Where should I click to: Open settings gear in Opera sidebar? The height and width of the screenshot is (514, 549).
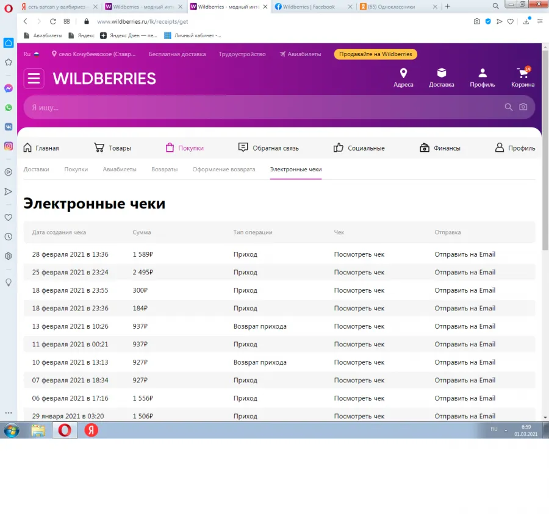(x=9, y=255)
